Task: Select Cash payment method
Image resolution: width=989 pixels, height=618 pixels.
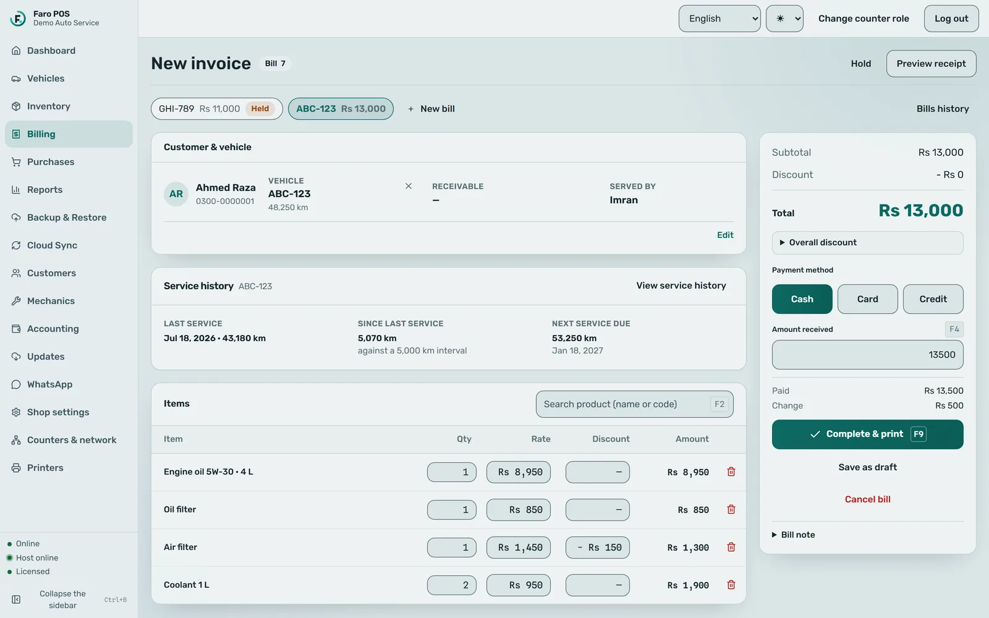Action: pyautogui.click(x=802, y=299)
